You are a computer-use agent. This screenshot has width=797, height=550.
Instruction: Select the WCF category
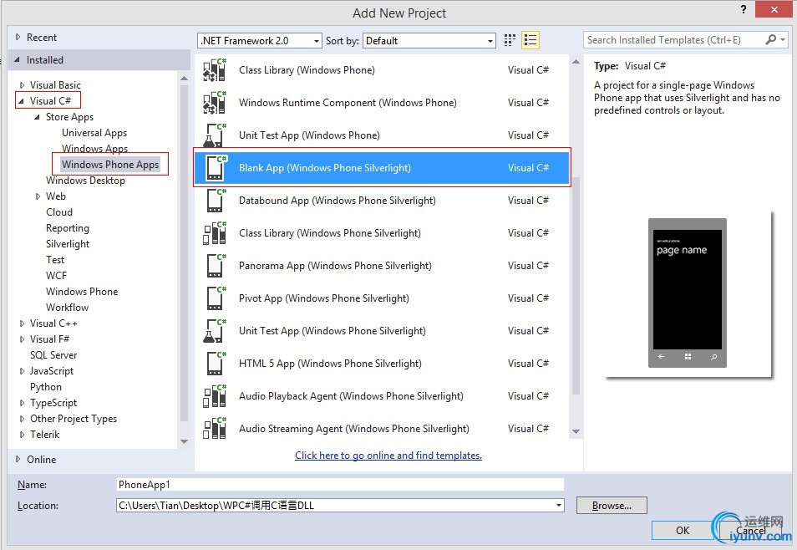pyautogui.click(x=57, y=276)
